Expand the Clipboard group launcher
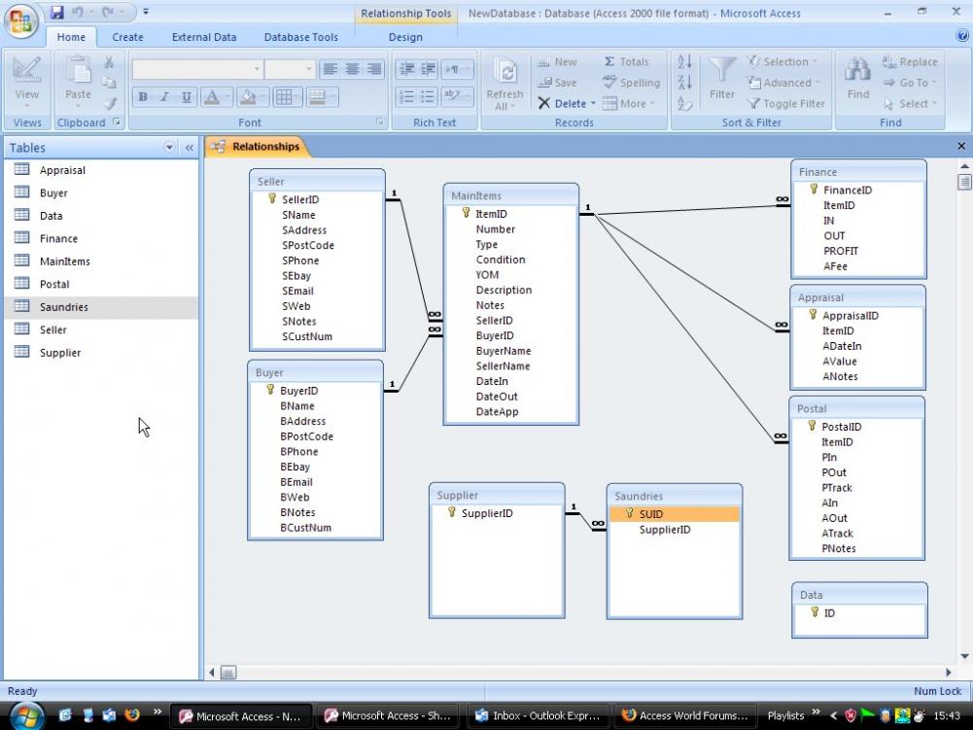Image resolution: width=973 pixels, height=730 pixels. 117,122
